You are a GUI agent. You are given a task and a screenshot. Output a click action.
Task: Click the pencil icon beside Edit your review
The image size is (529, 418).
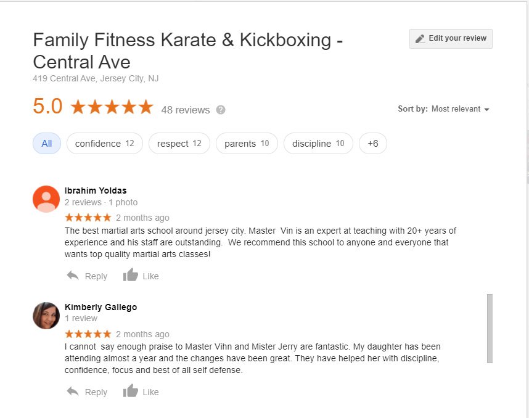pos(420,38)
